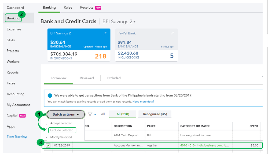Uncheck the 07/22/2019 transaction checkbox
This screenshot has width=268, height=154.
click(48, 145)
